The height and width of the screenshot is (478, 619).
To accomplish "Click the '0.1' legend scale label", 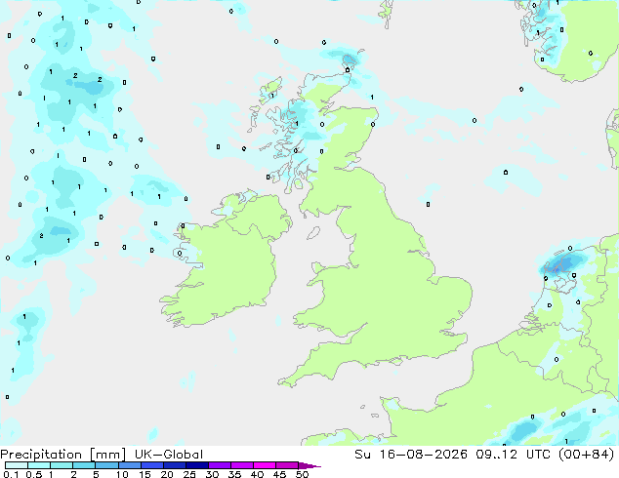I will (10, 474).
